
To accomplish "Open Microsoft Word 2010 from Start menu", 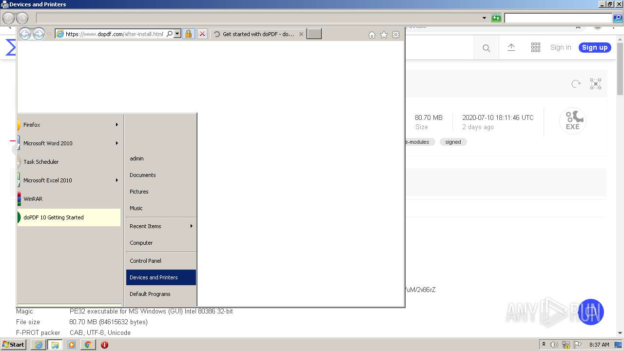I will (x=69, y=143).
